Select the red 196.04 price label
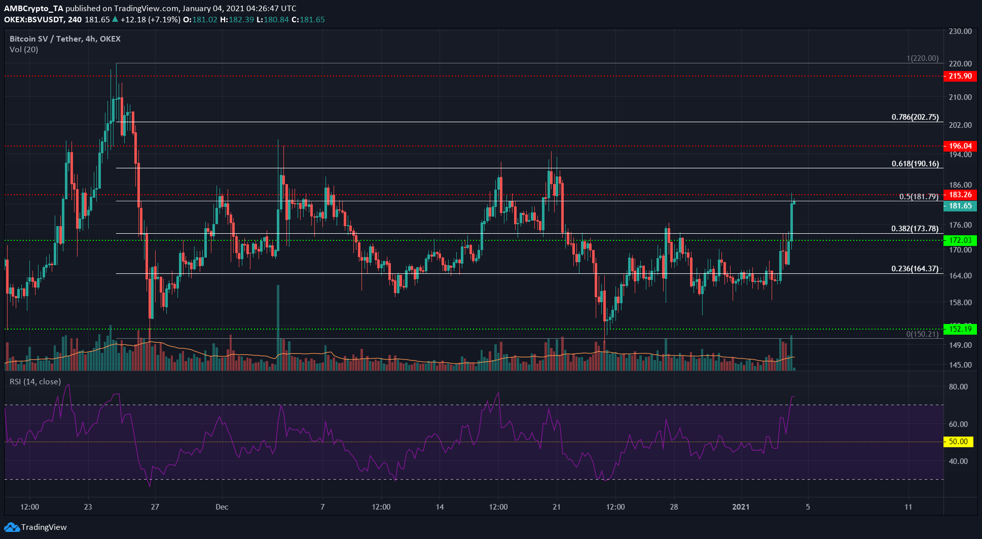 coord(960,146)
